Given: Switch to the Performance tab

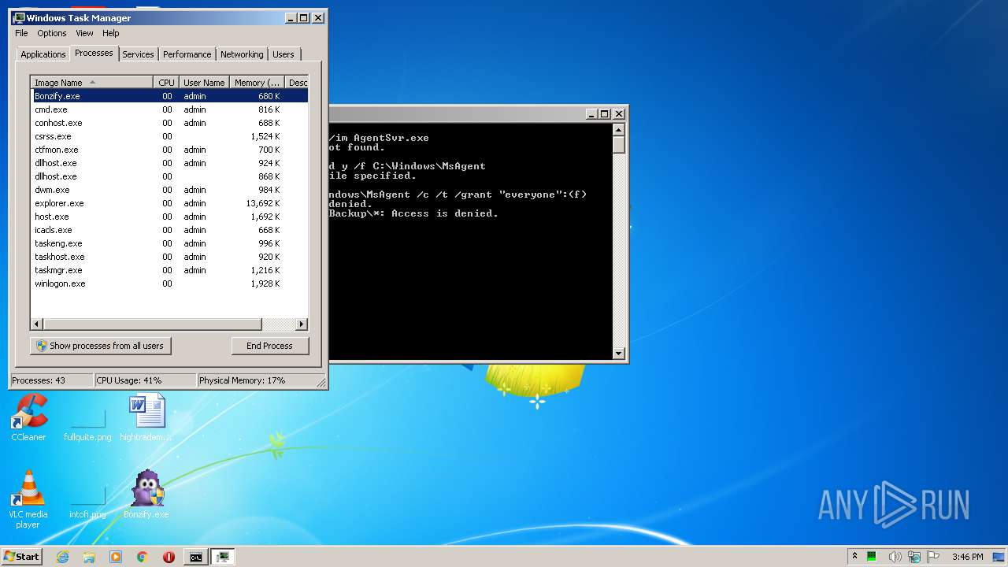Looking at the screenshot, I should 187,54.
